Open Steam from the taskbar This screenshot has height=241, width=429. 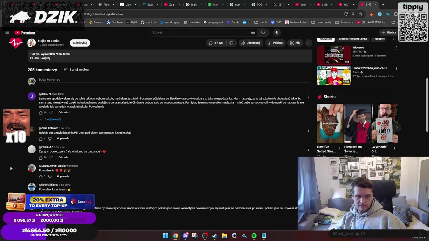tap(214, 236)
